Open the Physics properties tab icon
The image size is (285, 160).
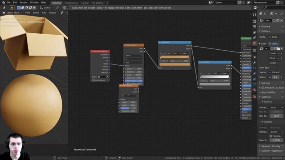(255, 73)
